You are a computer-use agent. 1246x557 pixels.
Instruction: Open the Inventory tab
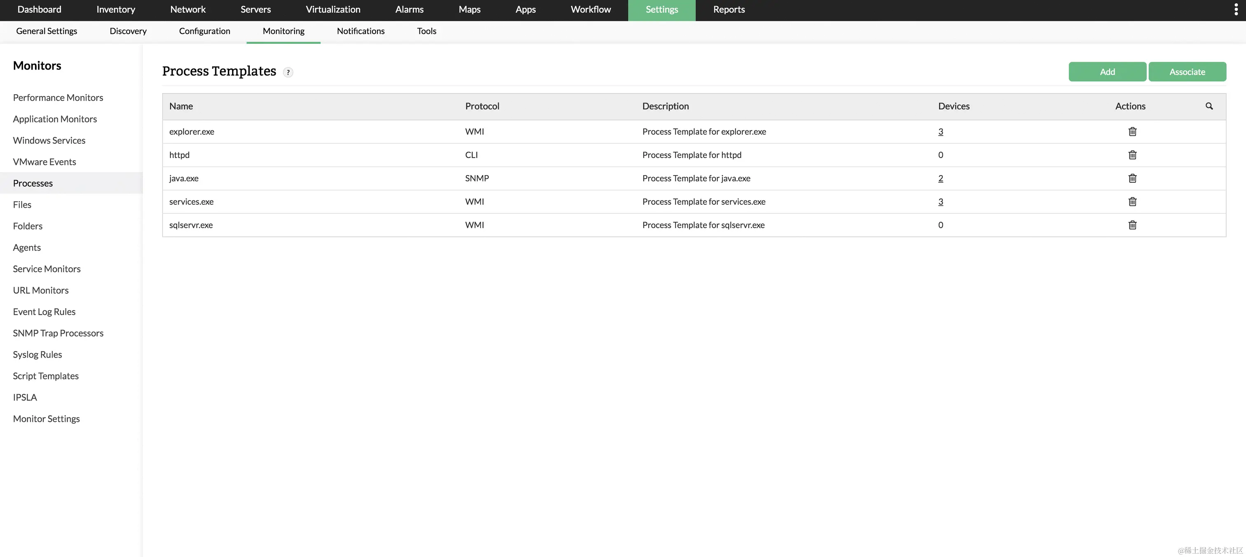pos(116,9)
